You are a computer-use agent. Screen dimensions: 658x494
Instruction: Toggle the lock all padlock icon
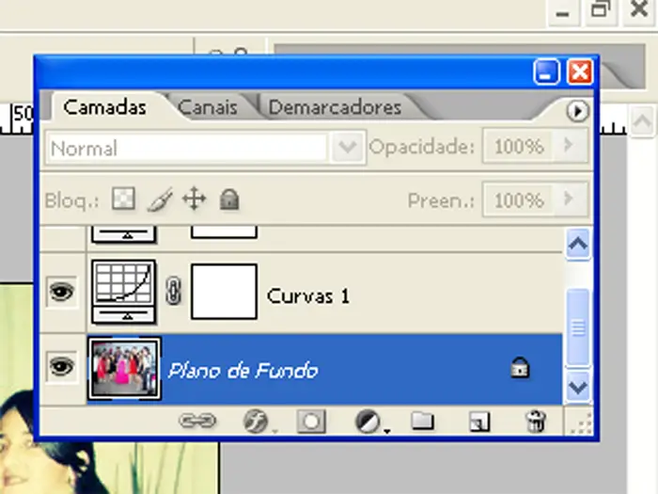click(228, 199)
